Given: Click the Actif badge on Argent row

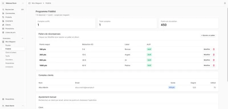Looking at the screenshot, I should click(x=149, y=55).
